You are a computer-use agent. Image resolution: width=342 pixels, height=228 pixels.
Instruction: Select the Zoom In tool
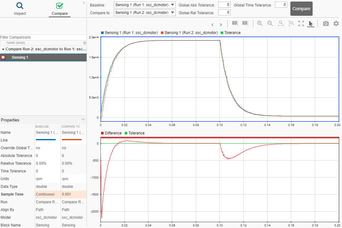(x=260, y=23)
